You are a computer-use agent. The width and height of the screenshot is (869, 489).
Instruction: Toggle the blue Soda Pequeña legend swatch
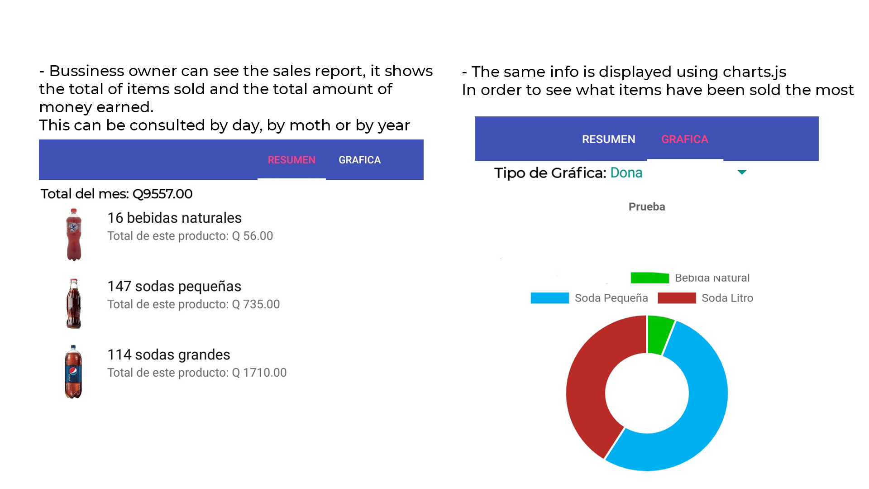coord(549,298)
